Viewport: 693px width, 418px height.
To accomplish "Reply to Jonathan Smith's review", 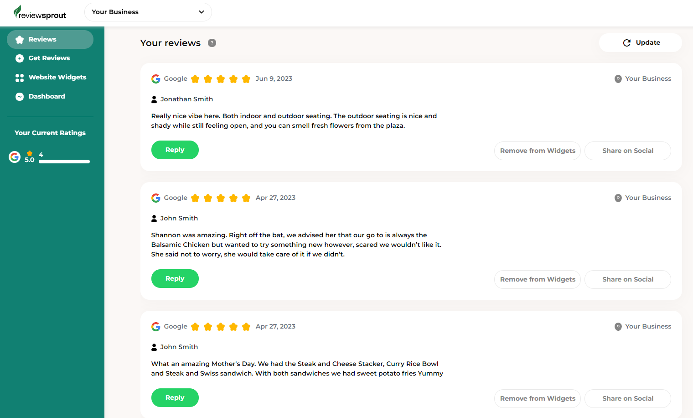I will point(175,150).
